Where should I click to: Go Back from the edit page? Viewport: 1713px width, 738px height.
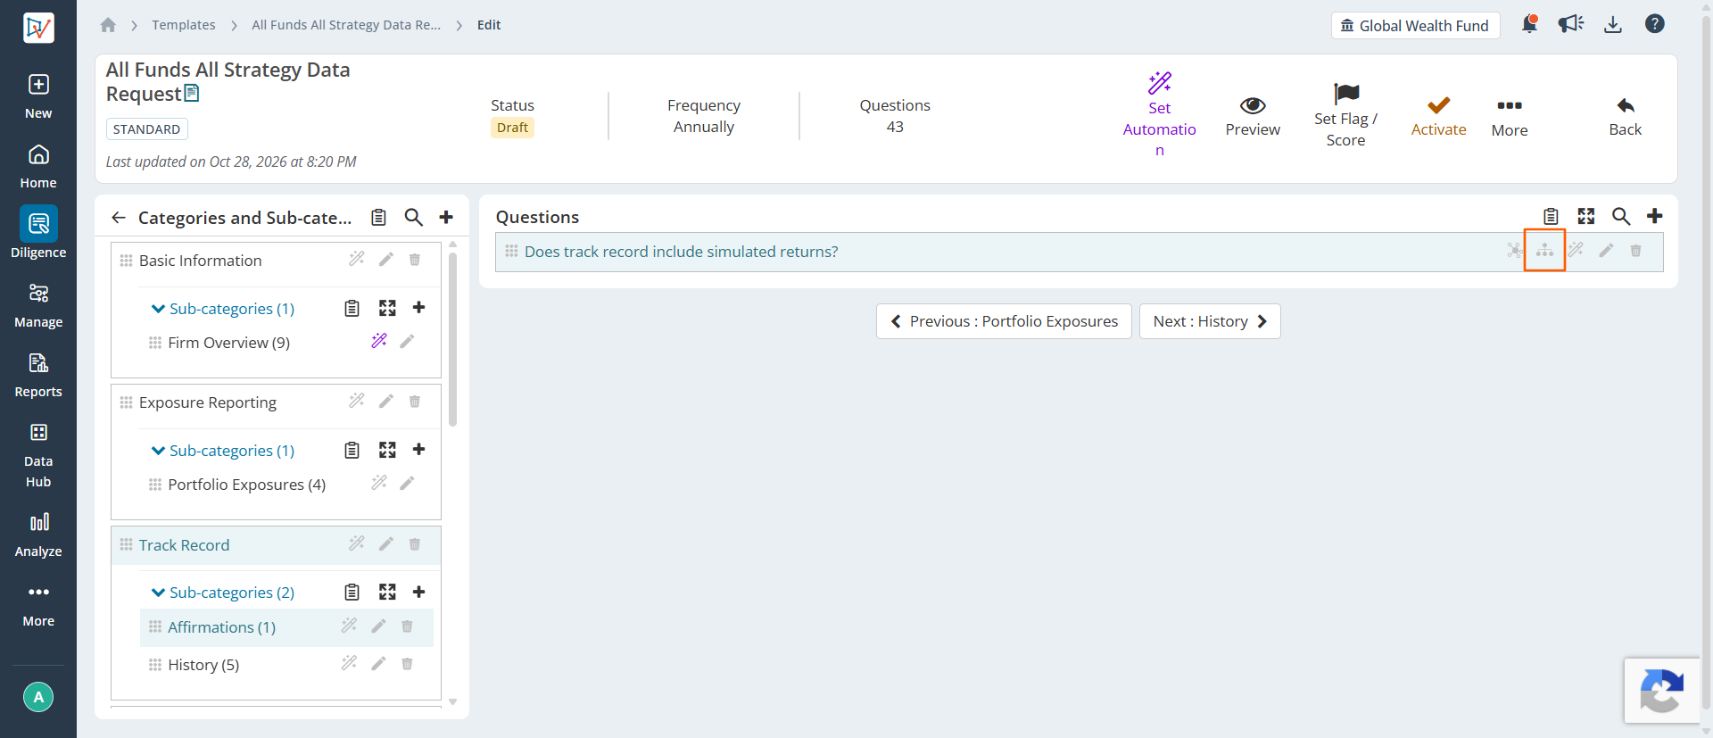click(1625, 117)
